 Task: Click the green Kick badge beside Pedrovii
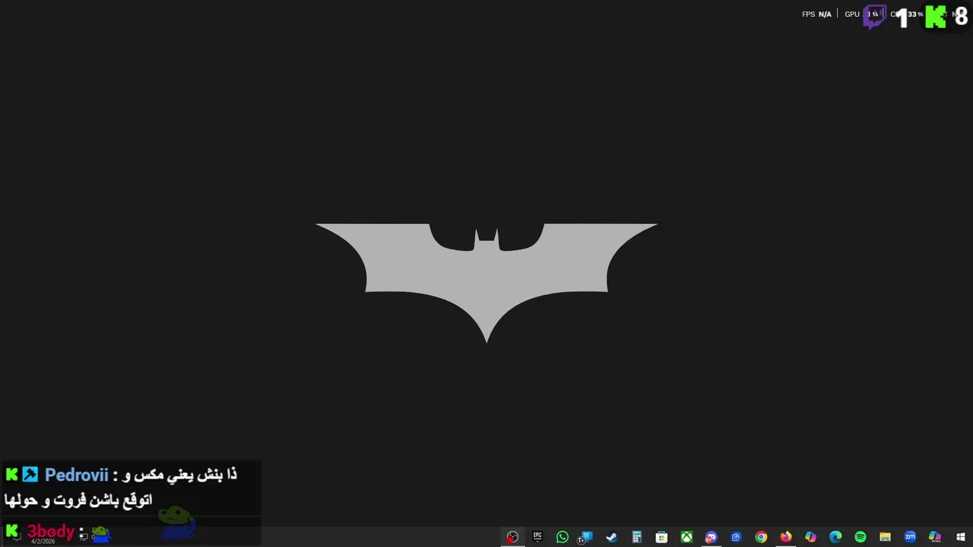[x=11, y=475]
